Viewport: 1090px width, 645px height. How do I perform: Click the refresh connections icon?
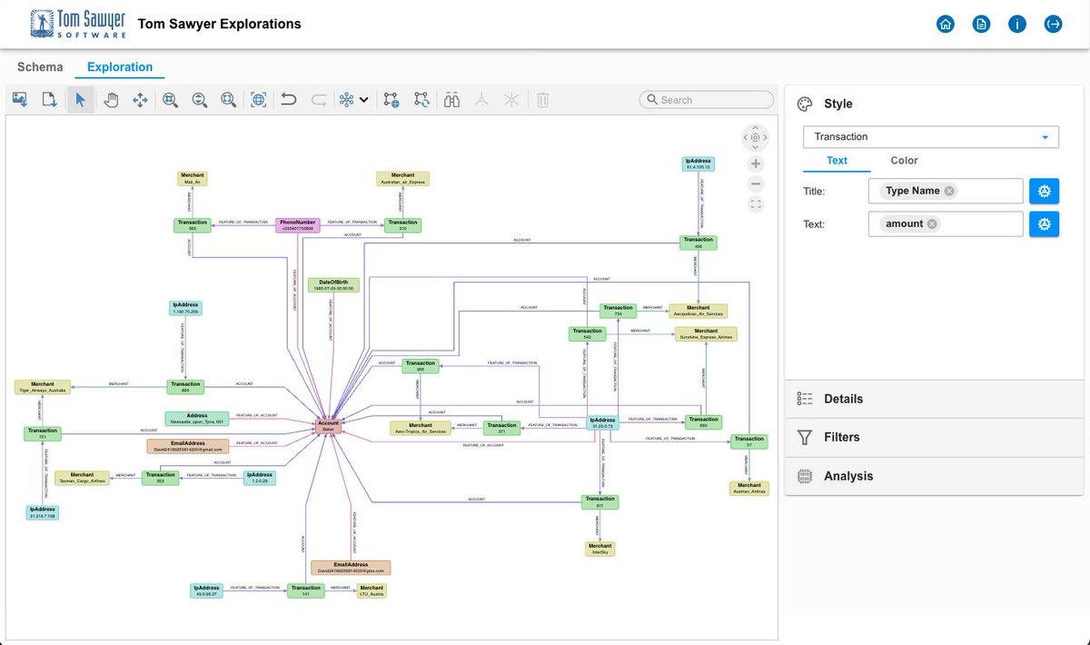click(421, 100)
